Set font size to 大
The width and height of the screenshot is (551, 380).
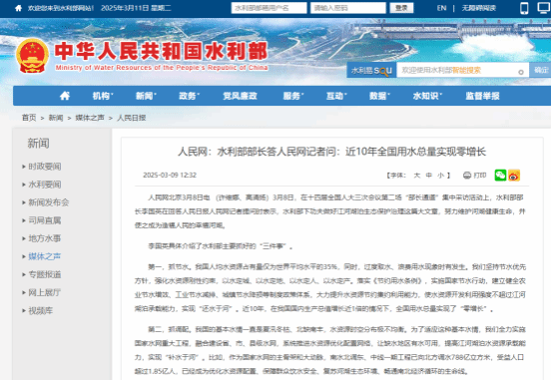click(417, 175)
